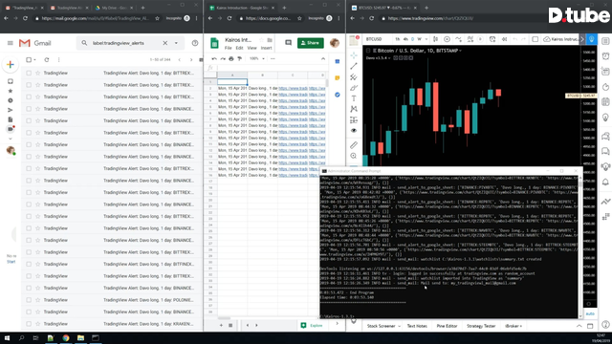Open the alarm clock alerts panel in TradingView
Viewport: 612px width, 344px height.
click(605, 56)
